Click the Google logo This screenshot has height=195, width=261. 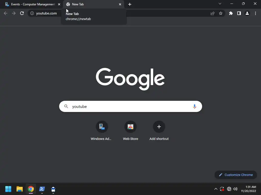pyautogui.click(x=130, y=79)
